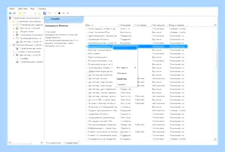Open the Действие menu

[x=22, y=9]
